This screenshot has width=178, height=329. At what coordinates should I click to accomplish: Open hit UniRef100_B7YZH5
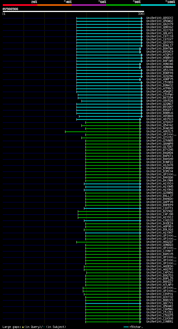pos(160,150)
